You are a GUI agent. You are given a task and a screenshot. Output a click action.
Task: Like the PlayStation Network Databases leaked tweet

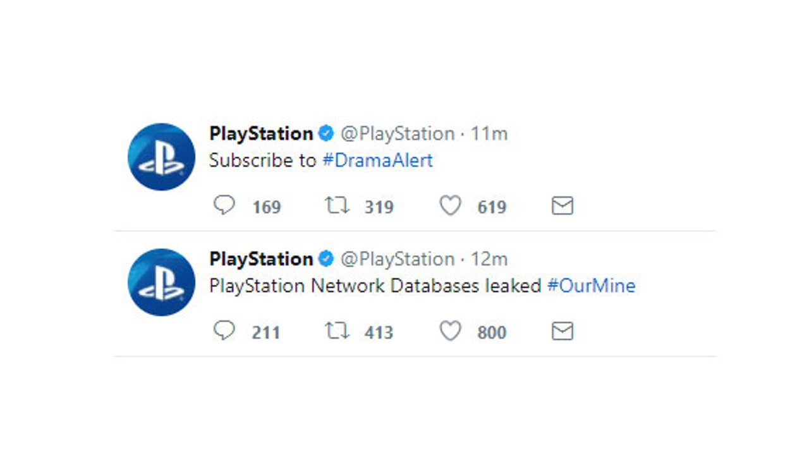tap(450, 331)
